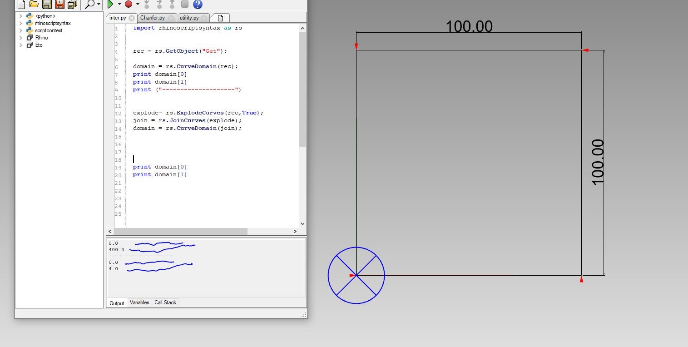Click the 400.0 value in the output panel
This screenshot has width=688, height=347.
(x=116, y=250)
